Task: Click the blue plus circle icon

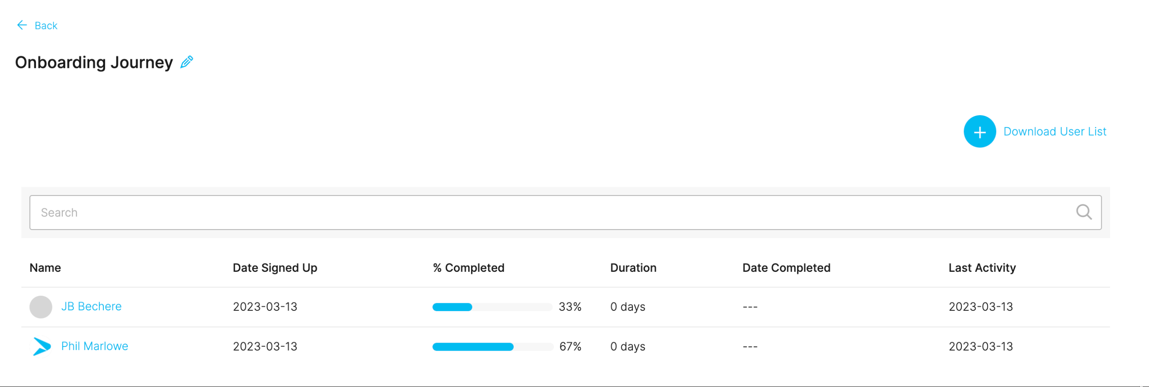Action: pos(979,132)
